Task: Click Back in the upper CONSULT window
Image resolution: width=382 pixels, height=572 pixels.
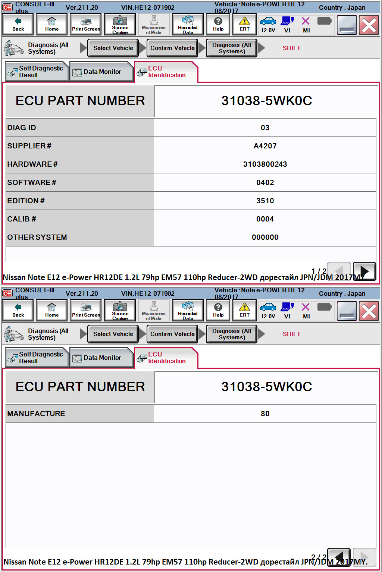Action: tap(18, 24)
